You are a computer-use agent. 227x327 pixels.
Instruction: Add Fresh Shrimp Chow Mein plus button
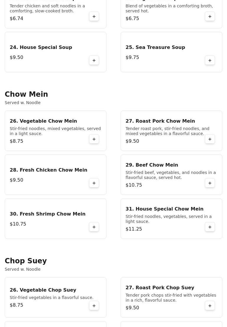tap(94, 227)
